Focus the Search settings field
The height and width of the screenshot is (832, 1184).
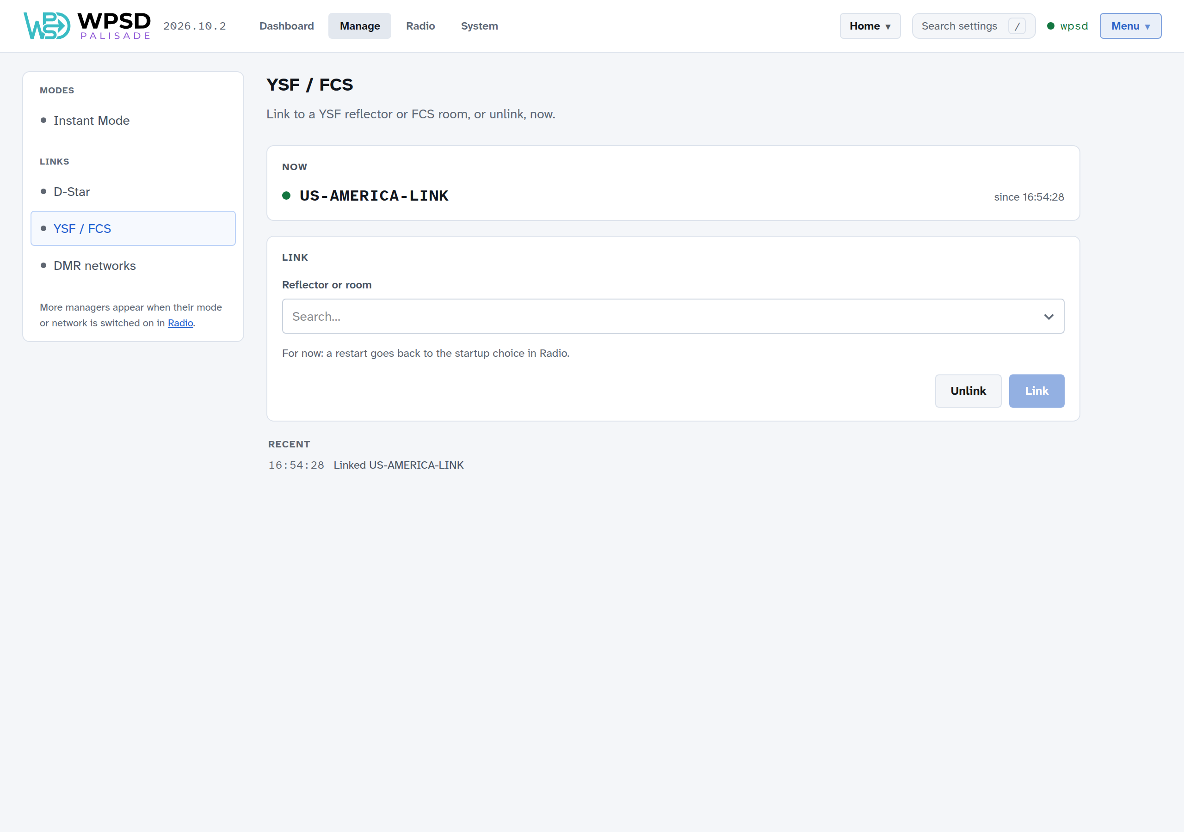tap(973, 26)
